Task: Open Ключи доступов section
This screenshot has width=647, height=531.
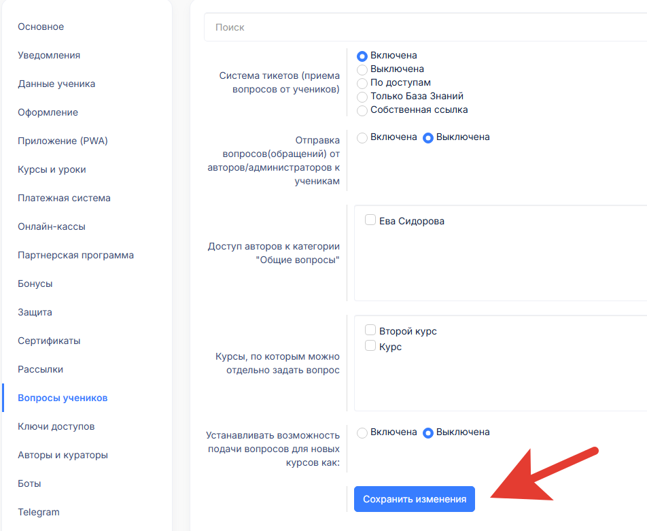Action: [56, 426]
